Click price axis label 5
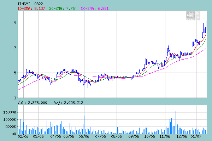The height and width of the screenshot is (141, 212). (15, 73)
